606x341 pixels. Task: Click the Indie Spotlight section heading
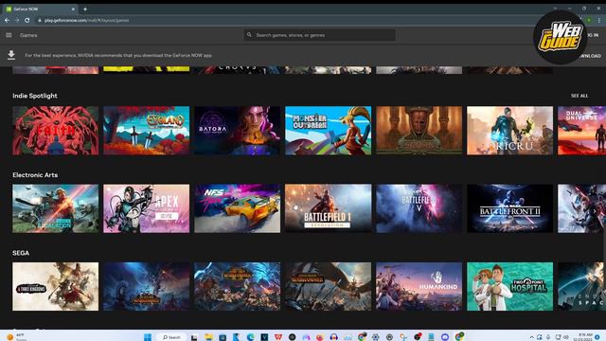point(35,96)
